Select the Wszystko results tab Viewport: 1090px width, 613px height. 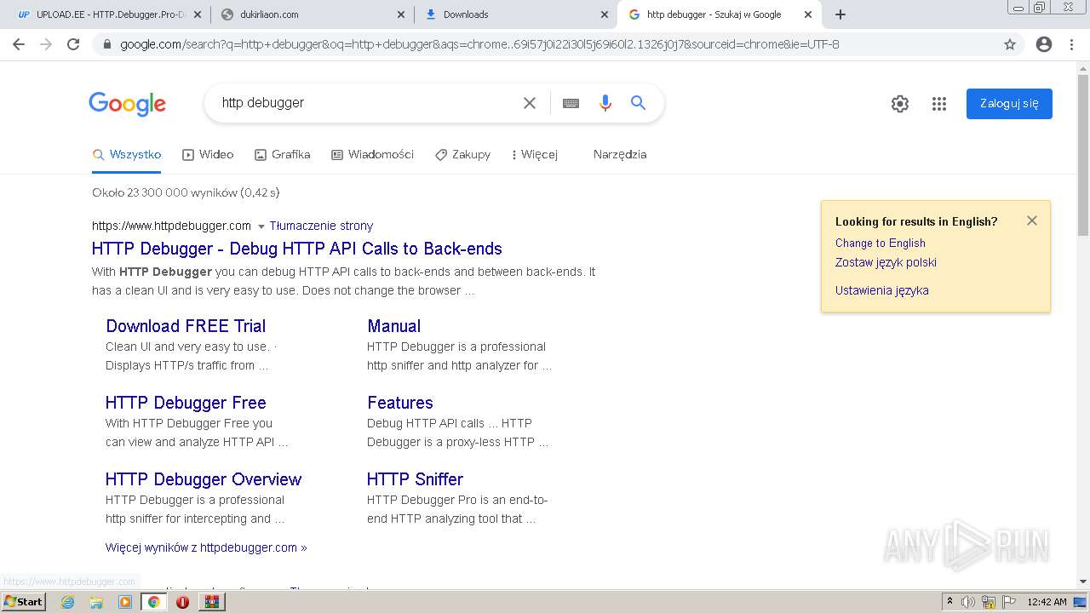pos(127,154)
